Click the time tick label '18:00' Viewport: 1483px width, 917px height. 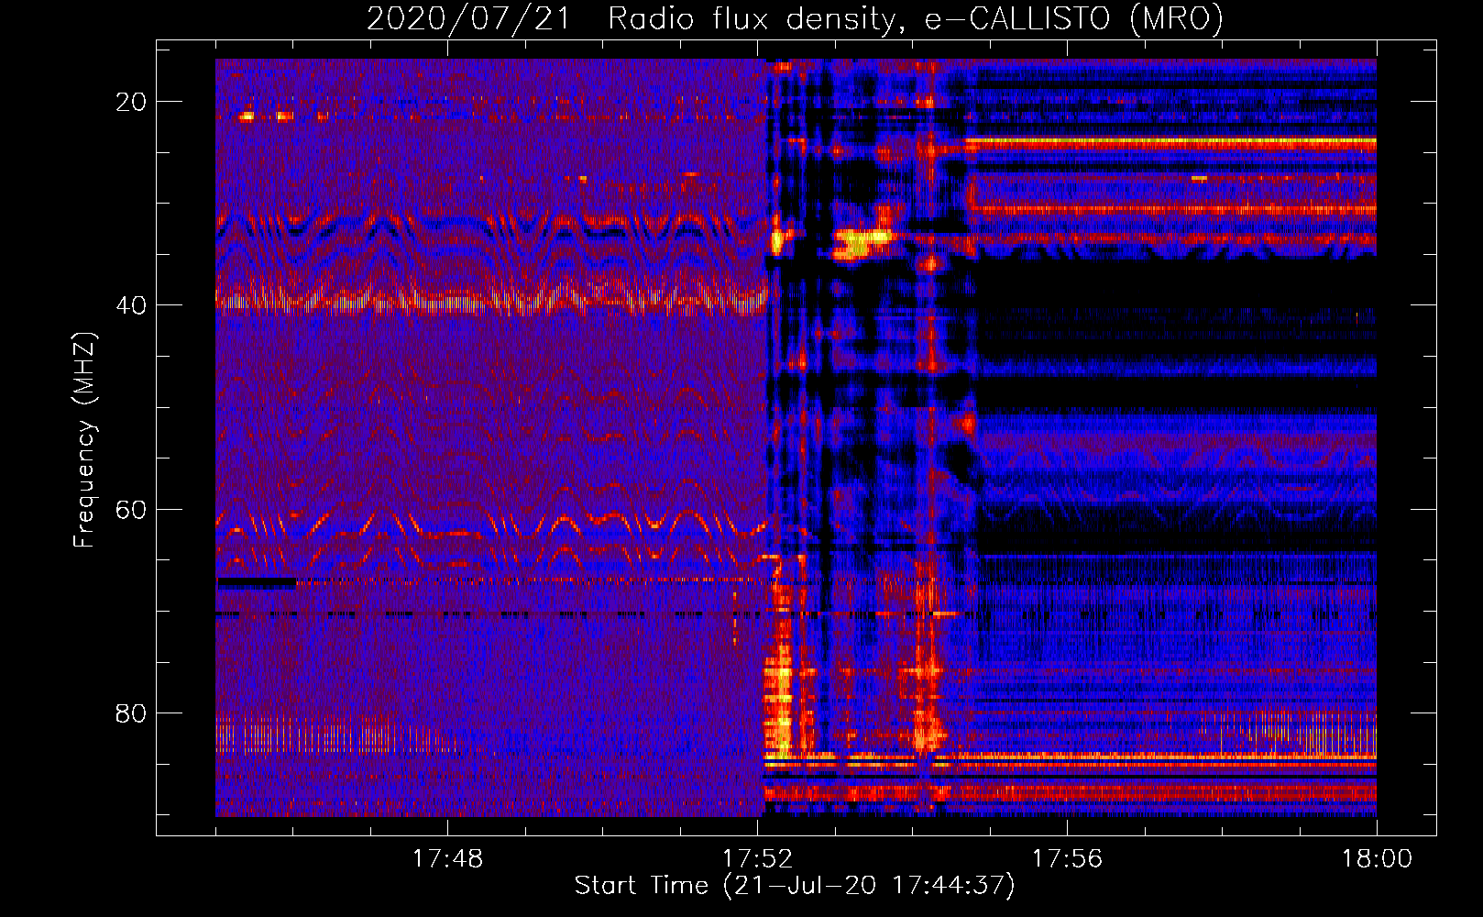click(x=1377, y=859)
